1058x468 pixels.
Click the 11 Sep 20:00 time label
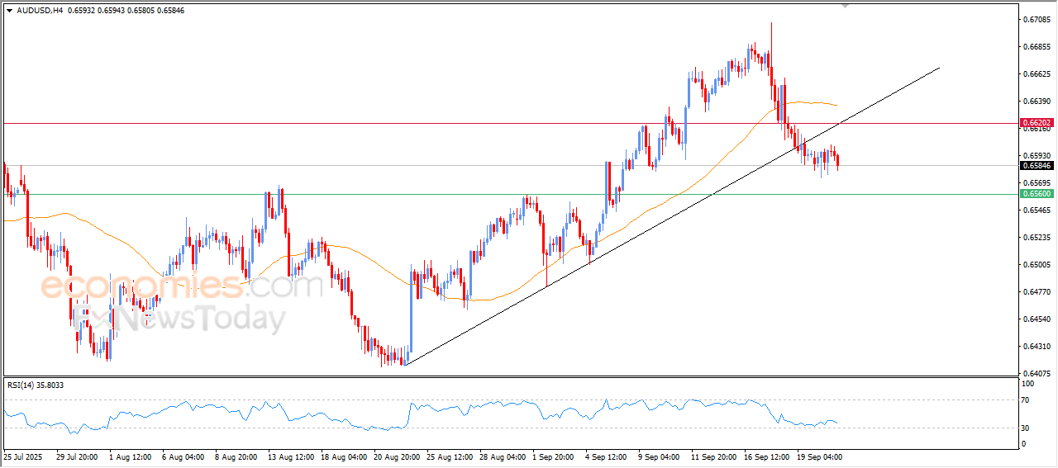click(x=712, y=456)
